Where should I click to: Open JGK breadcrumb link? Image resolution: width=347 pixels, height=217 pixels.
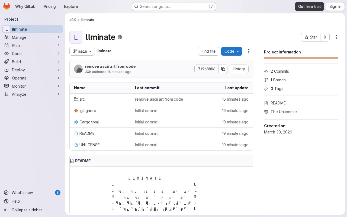tap(73, 20)
